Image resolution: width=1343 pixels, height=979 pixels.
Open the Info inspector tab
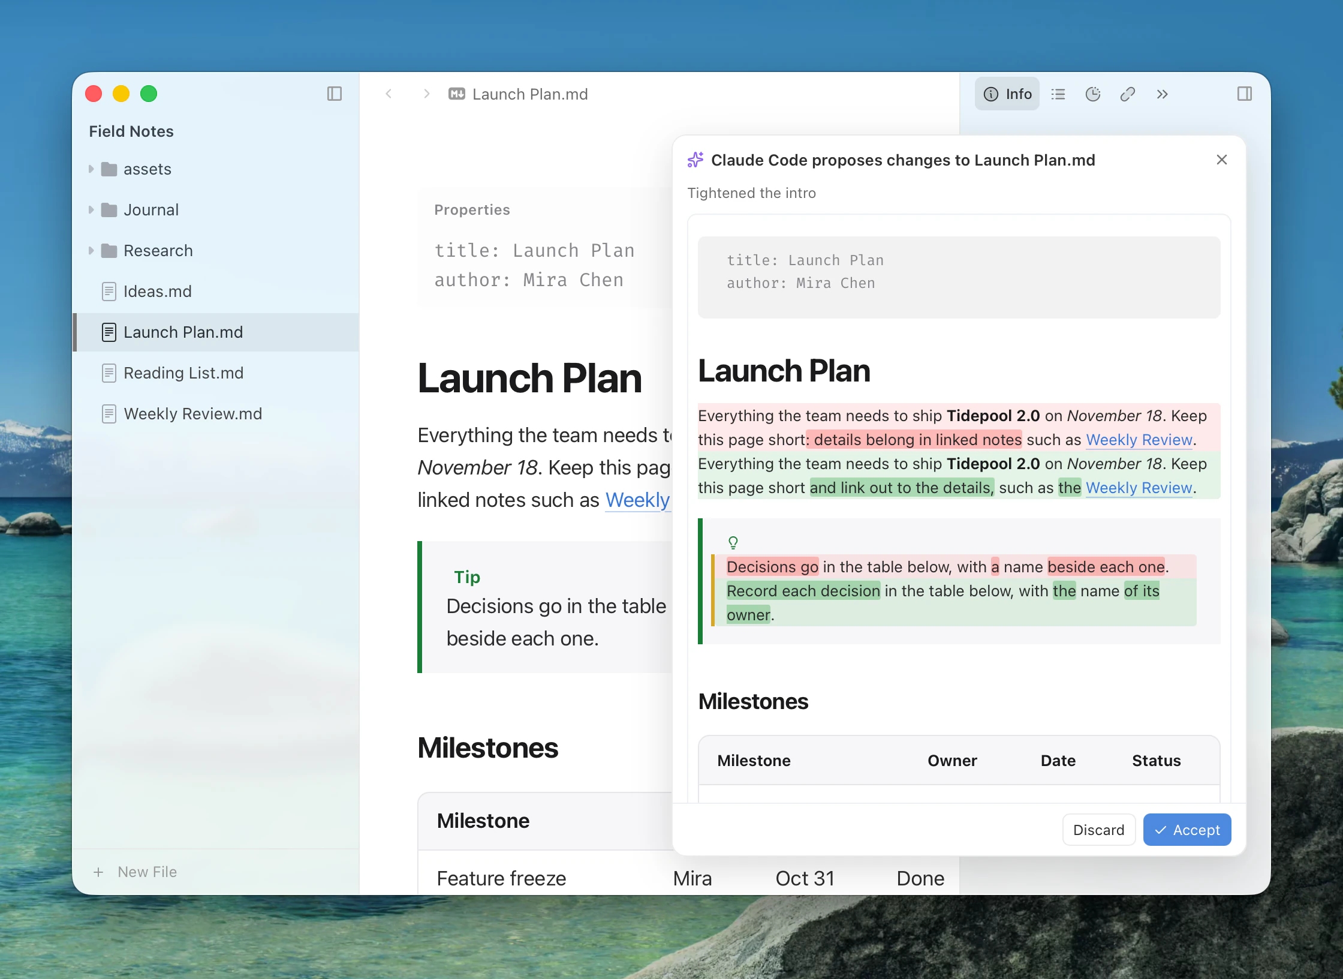point(1007,94)
